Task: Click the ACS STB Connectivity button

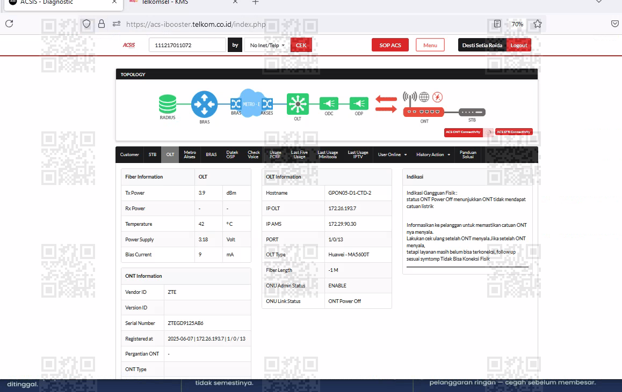Action: click(513, 132)
